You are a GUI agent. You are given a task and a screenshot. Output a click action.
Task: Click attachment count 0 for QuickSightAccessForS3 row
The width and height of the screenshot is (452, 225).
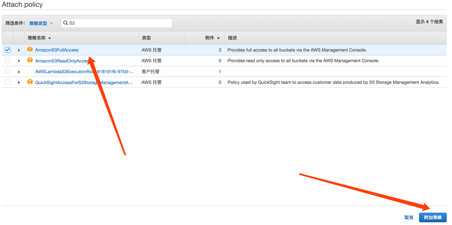coord(220,82)
